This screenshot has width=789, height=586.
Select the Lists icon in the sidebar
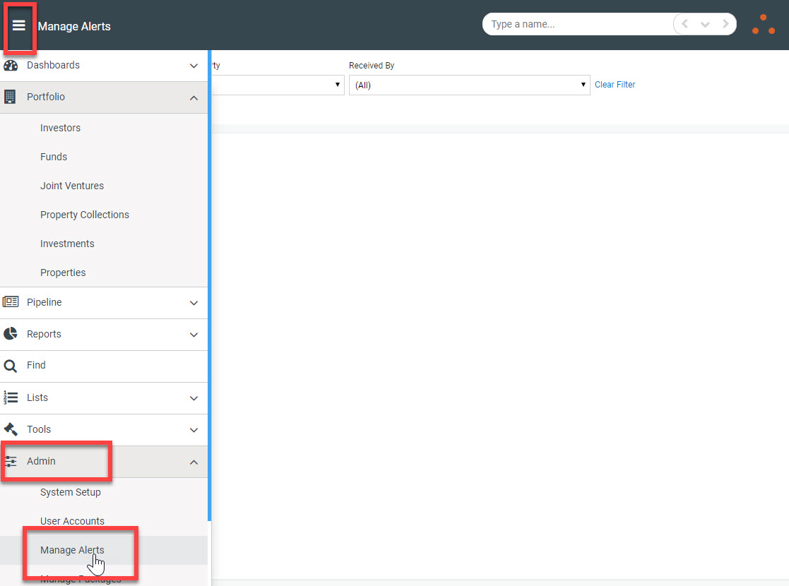(x=11, y=397)
